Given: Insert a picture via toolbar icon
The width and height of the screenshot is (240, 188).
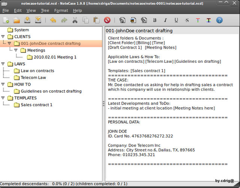Looking at the screenshot, I should pos(133,20).
